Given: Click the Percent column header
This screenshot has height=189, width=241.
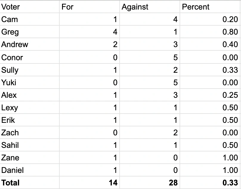Looking at the screenshot, I should coord(196,7).
